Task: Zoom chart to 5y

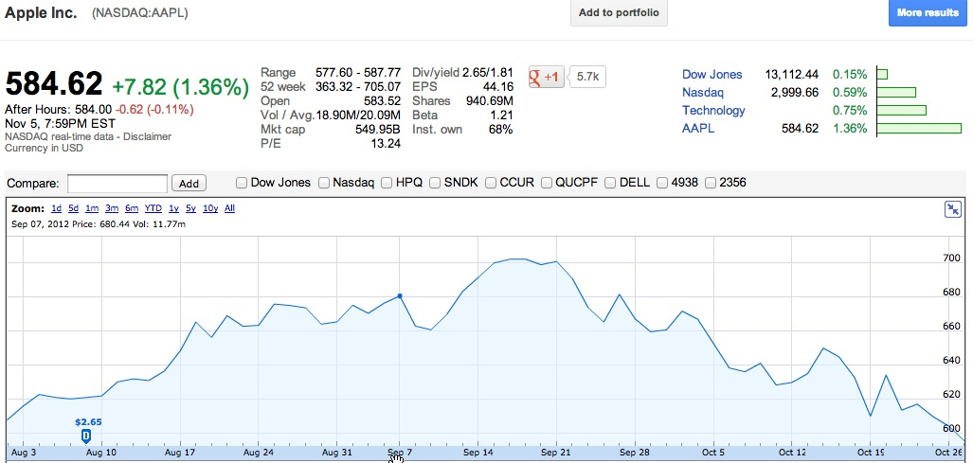Action: [x=190, y=209]
